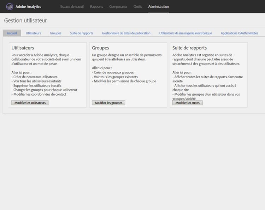Click '- Voir tous les groupes existants' line
Screen dimensions: 265x210
tap(115, 77)
